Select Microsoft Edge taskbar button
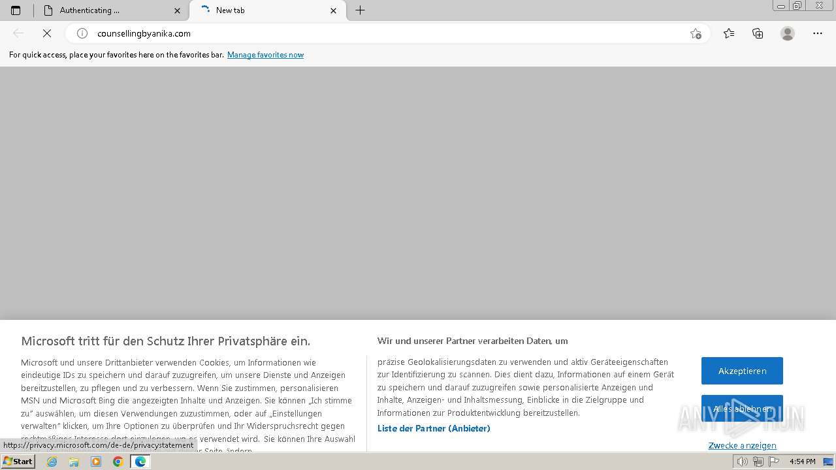Screen dimensions: 836x470 (x=140, y=462)
